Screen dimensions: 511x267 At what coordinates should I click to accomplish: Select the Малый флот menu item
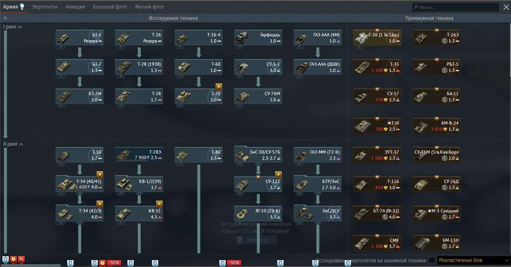(x=150, y=6)
